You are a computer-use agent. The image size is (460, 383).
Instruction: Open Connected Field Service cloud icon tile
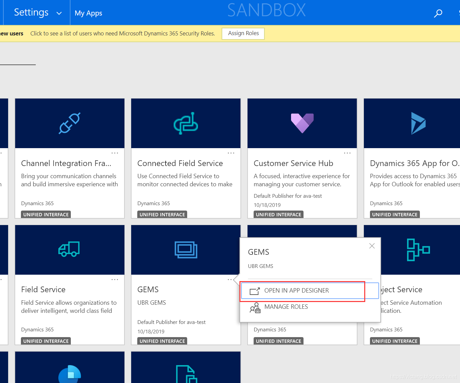coord(186,123)
